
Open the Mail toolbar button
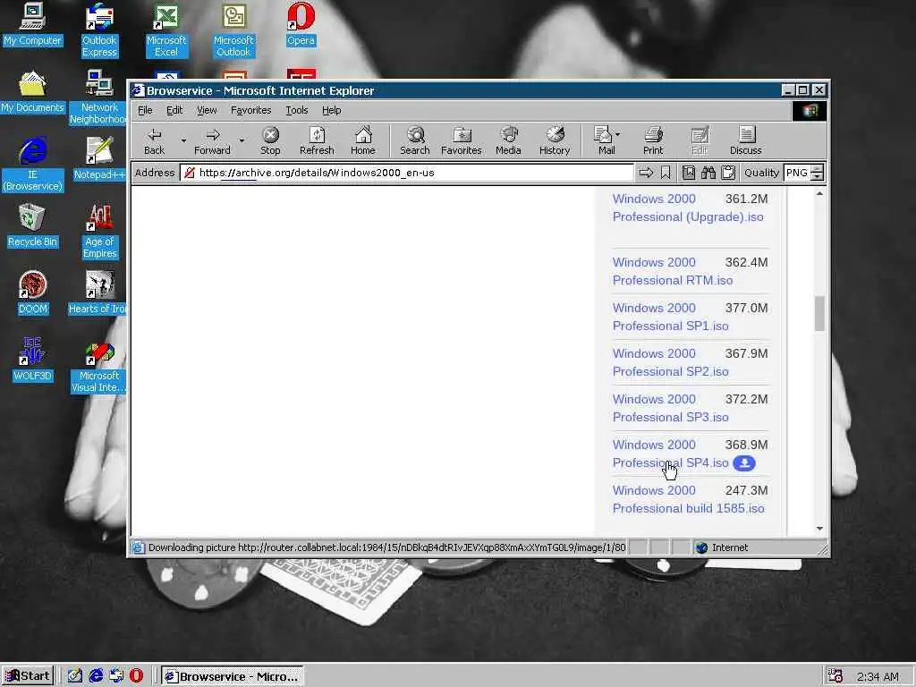coord(606,140)
